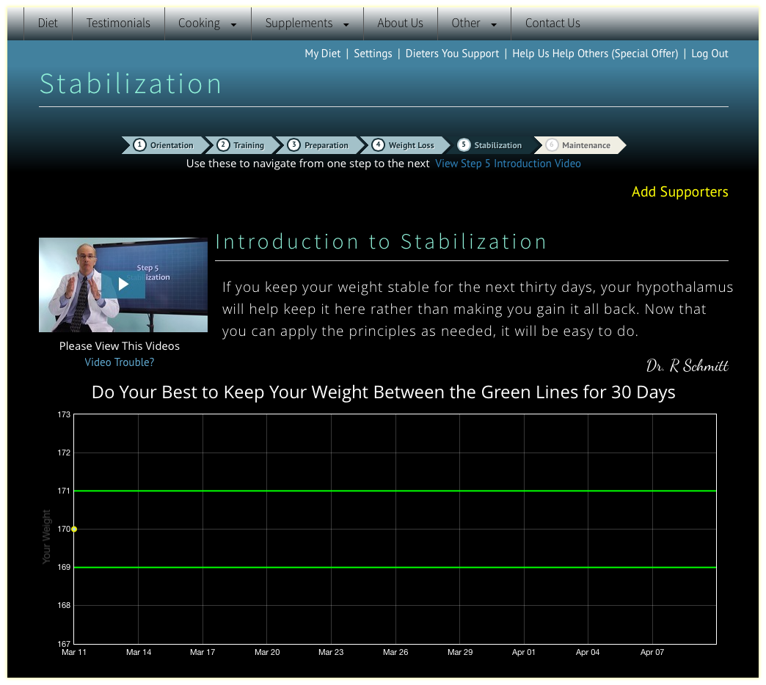
Task: Play the Step 5 introduction video
Action: click(123, 285)
